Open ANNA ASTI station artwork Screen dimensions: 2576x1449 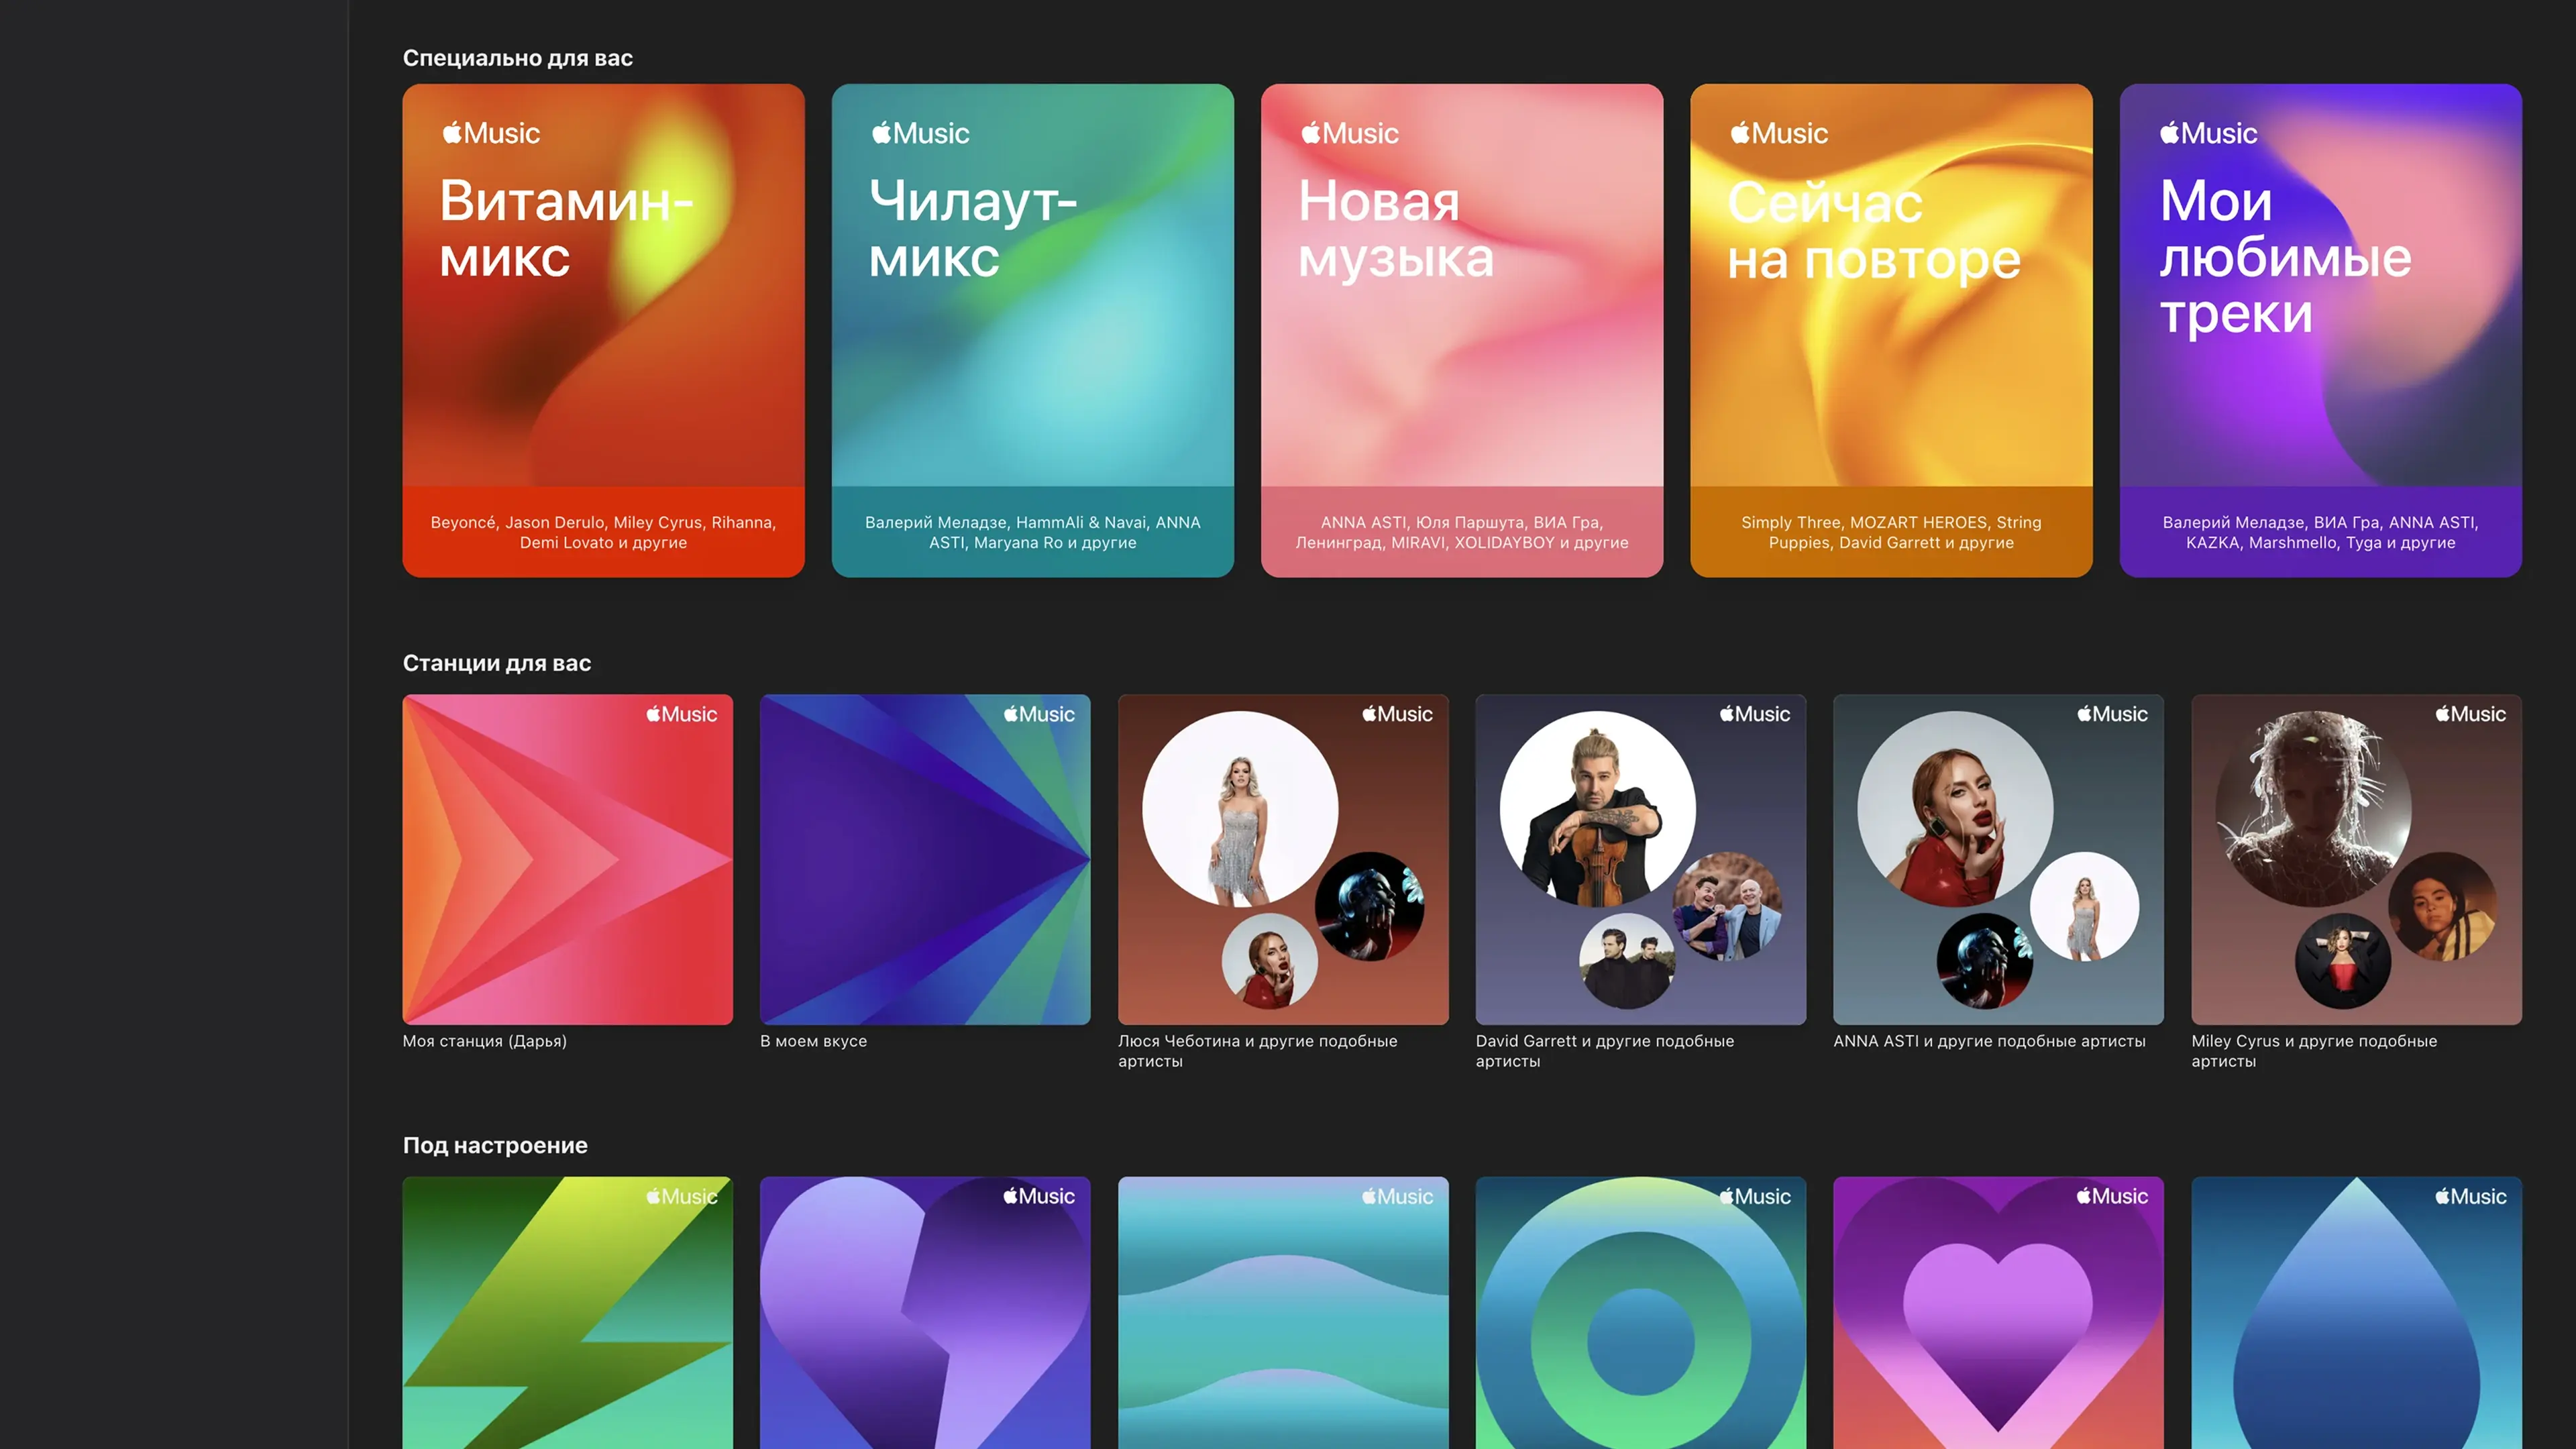pos(1998,859)
